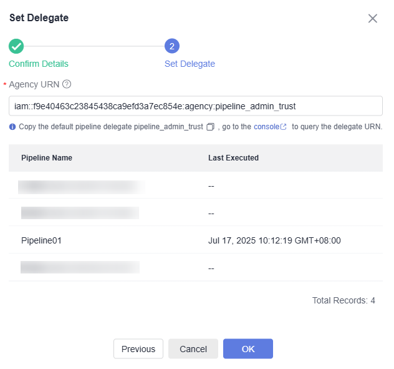Open the Agency URN help tooltip icon
394x369 pixels.
coord(67,84)
